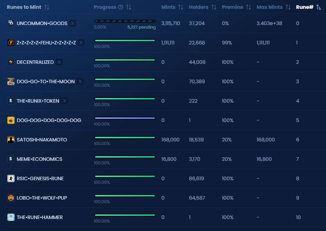The width and height of the screenshot is (326, 231).
Task: Click the DOG•GO•TO•THE•MOON avatar
Action: 11,81
